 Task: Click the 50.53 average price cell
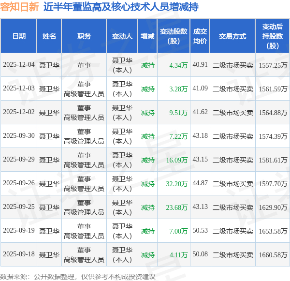pyautogui.click(x=200, y=231)
